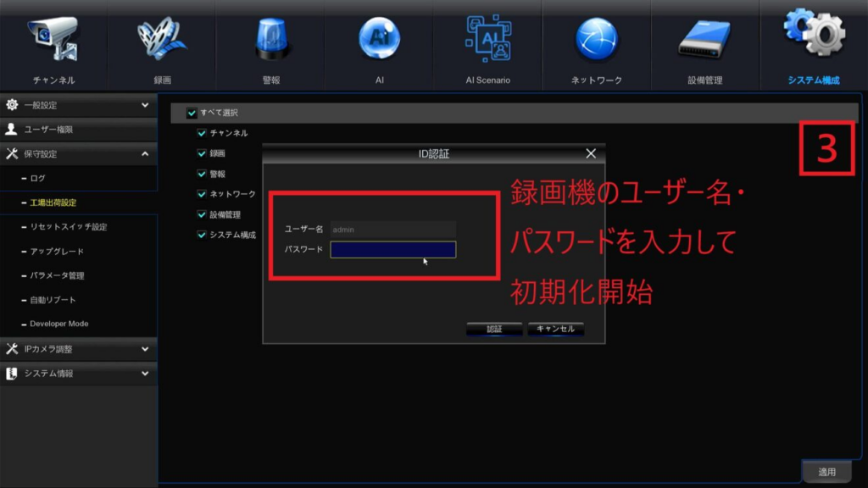Click the 認証 button

pos(493,329)
